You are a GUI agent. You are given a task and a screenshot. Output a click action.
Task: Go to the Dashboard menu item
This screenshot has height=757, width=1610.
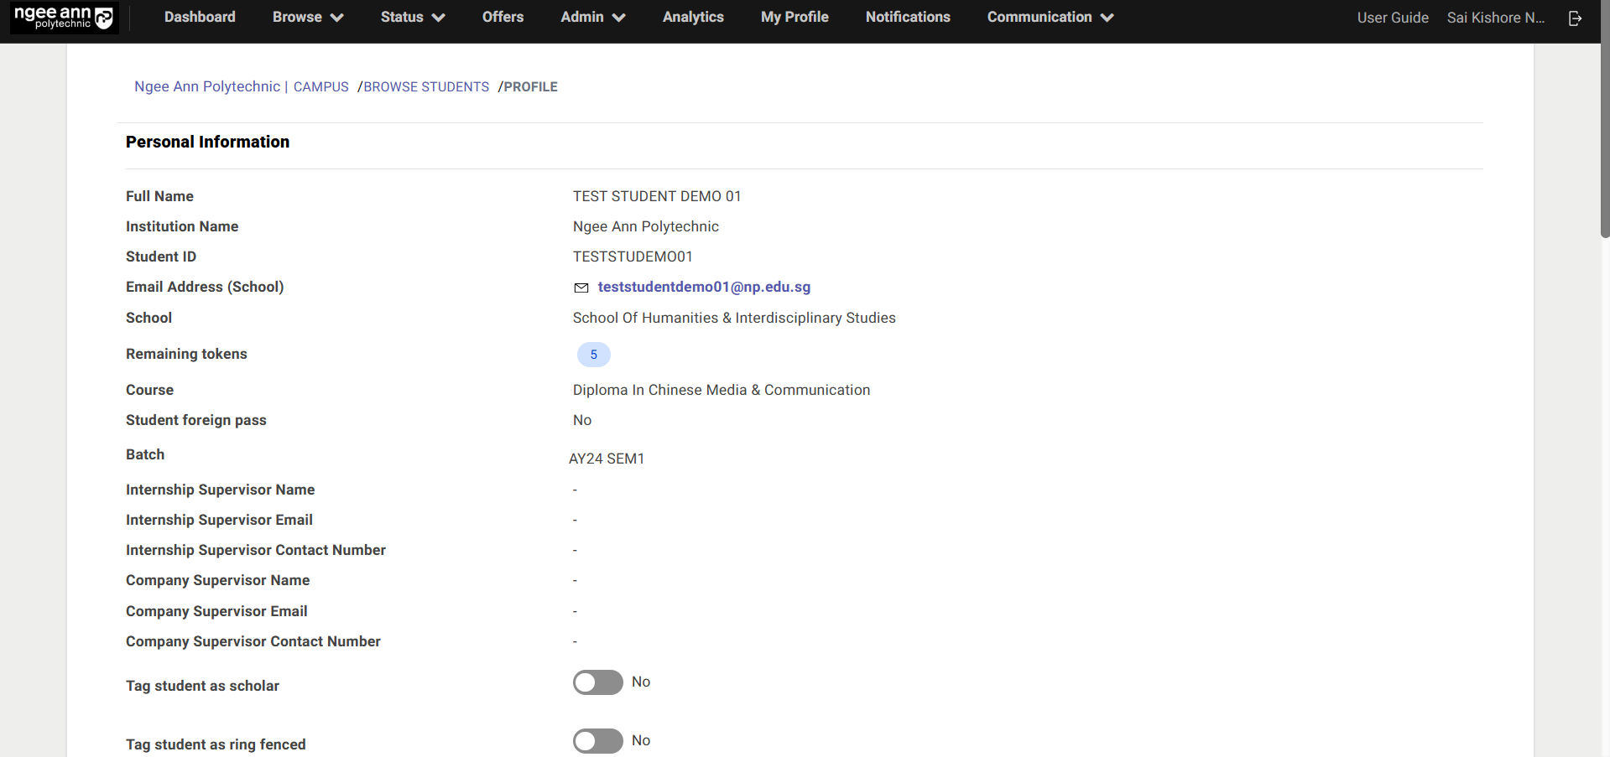click(200, 17)
